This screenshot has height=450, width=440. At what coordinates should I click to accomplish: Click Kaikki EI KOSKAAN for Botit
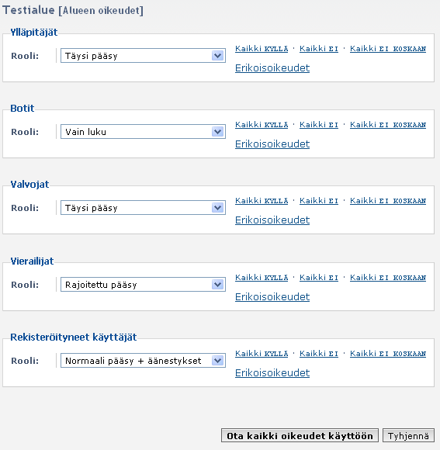(388, 125)
